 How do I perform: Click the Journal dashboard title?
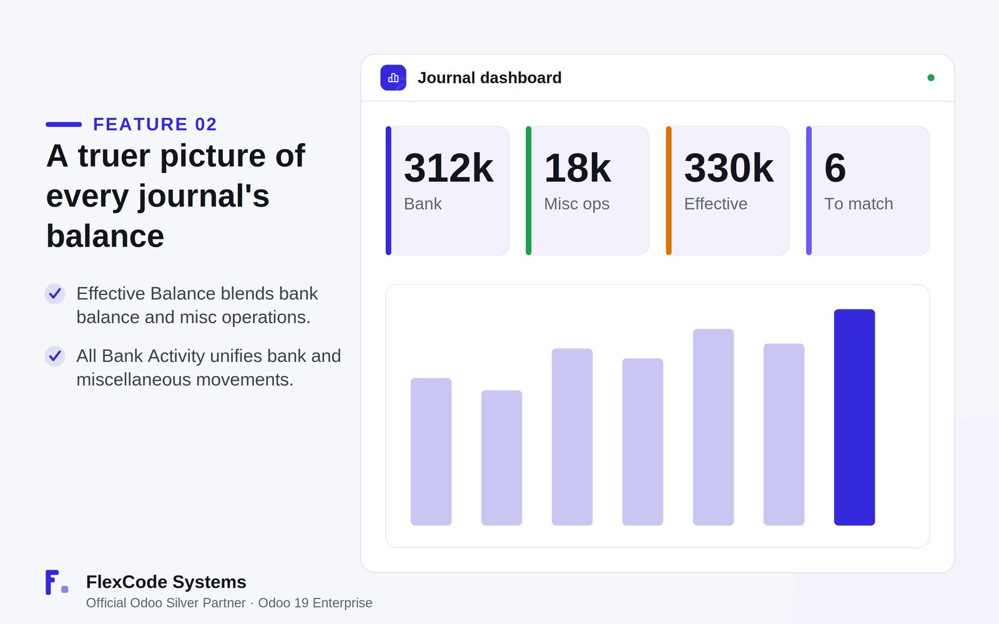point(490,78)
